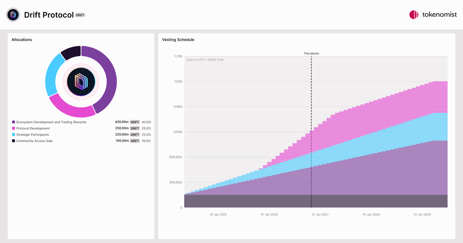Viewport: 463px width, 243px height.
Task: Select dark Community Access Sale legend swatch
Action: [14, 141]
